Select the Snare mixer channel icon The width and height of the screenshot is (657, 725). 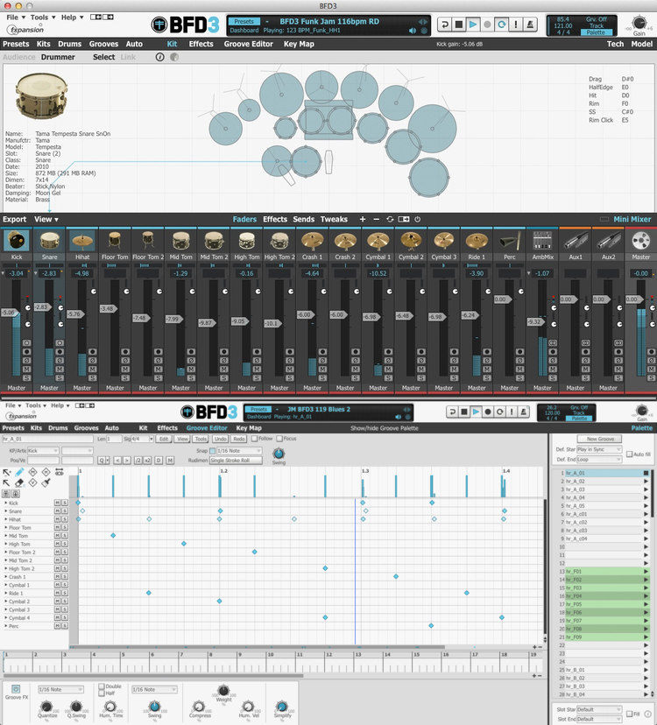coord(49,241)
